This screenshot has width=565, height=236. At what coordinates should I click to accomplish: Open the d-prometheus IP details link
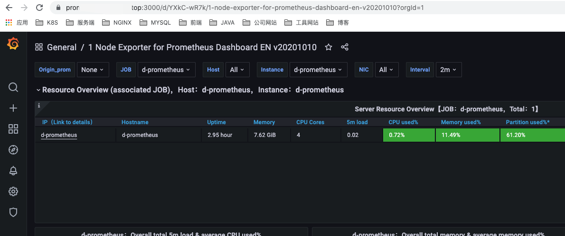click(59, 135)
